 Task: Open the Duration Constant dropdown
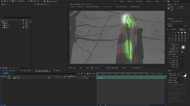point(178,82)
